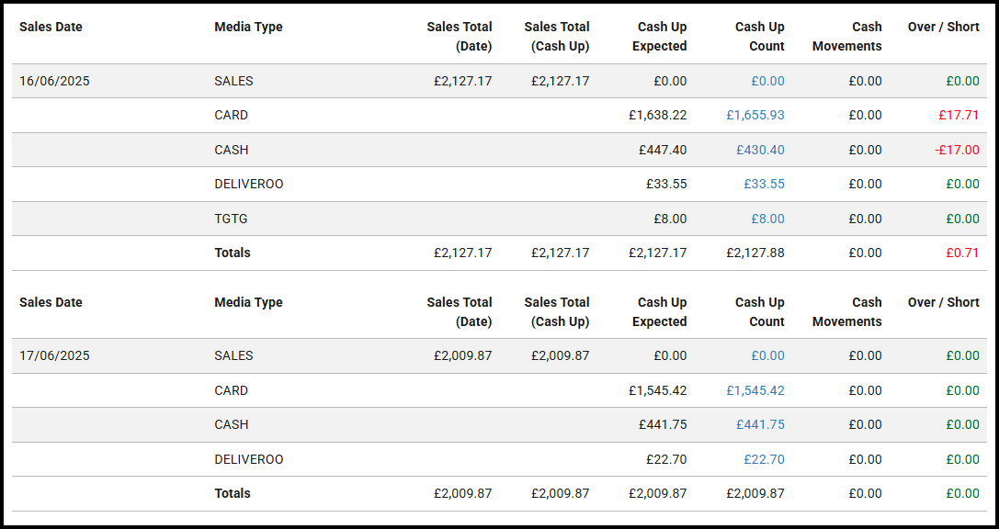Image resolution: width=999 pixels, height=529 pixels.
Task: Click the red -£17.00 cash short value
Action: (957, 150)
